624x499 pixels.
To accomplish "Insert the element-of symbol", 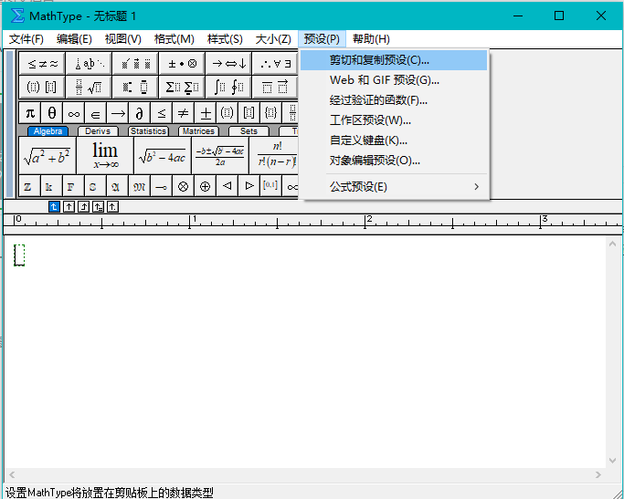I will (x=96, y=113).
